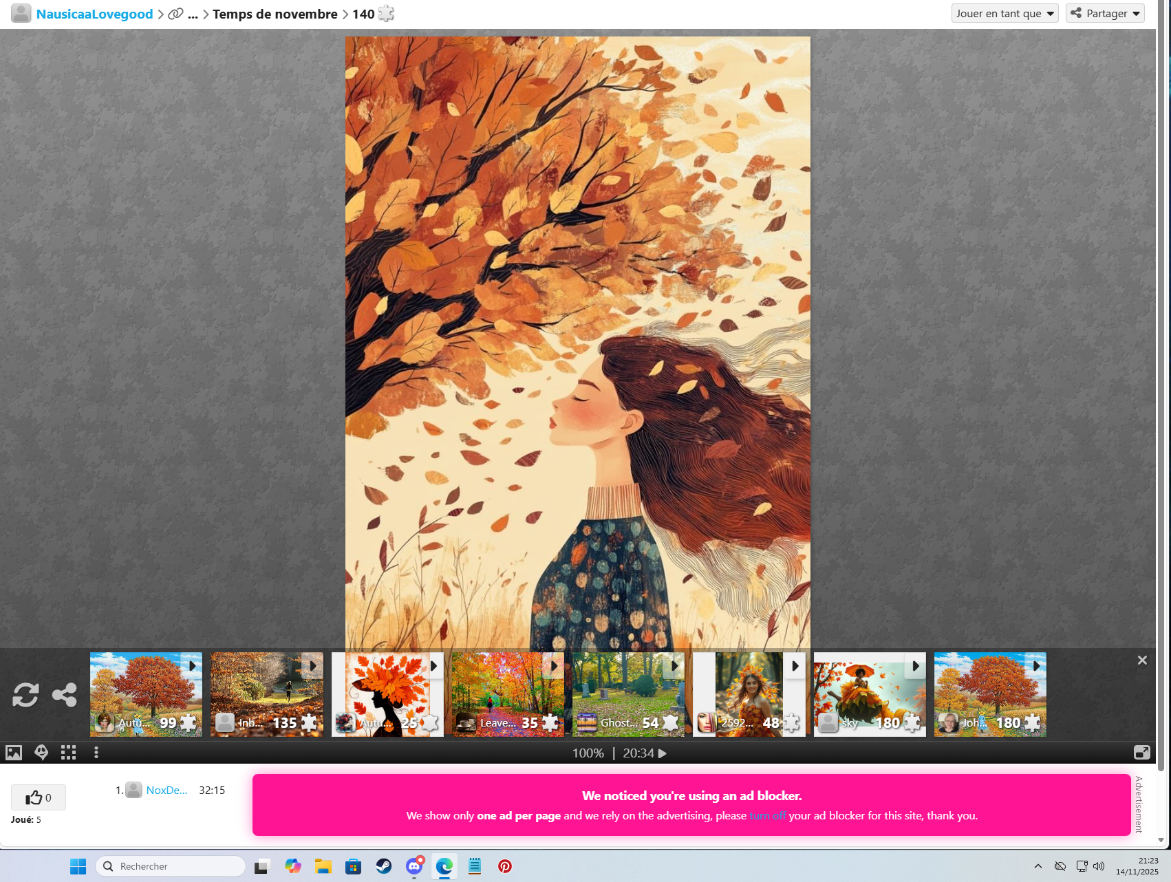
Task: Switch to the Microsoft Edge taskbar icon
Action: tap(444, 866)
